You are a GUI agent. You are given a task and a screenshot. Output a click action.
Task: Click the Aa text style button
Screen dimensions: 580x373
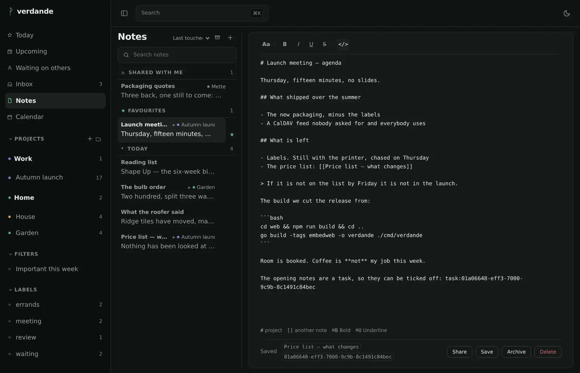click(x=266, y=44)
